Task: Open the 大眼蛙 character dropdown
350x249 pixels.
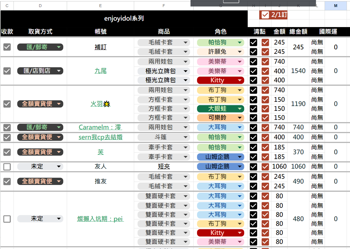Action: (x=221, y=109)
